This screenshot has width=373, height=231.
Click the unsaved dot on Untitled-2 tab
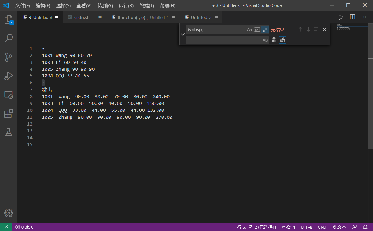click(x=216, y=17)
